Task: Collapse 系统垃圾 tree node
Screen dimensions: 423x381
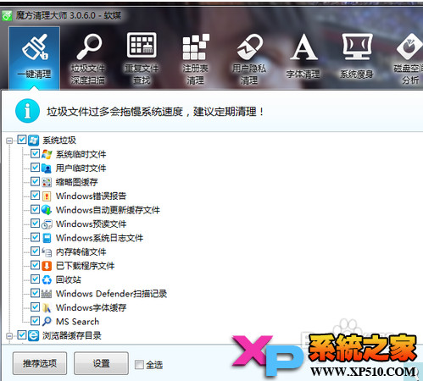Action: tap(9, 141)
